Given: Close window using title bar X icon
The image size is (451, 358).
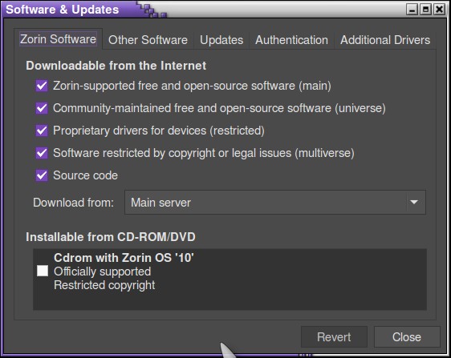Looking at the screenshot, I should 440,10.
